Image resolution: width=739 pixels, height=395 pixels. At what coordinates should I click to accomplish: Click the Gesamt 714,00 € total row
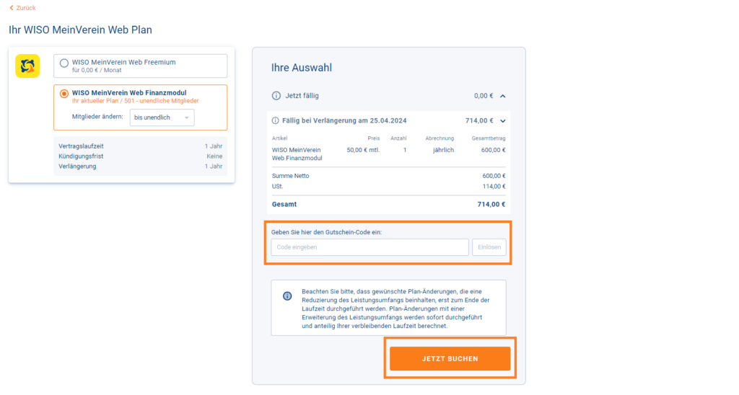[x=388, y=204]
